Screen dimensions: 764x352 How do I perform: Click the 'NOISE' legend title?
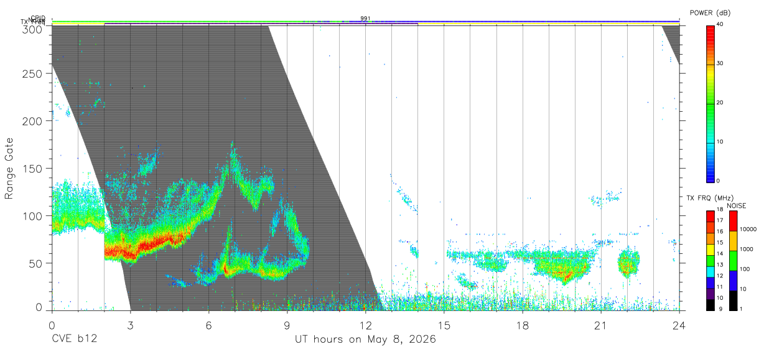(736, 205)
